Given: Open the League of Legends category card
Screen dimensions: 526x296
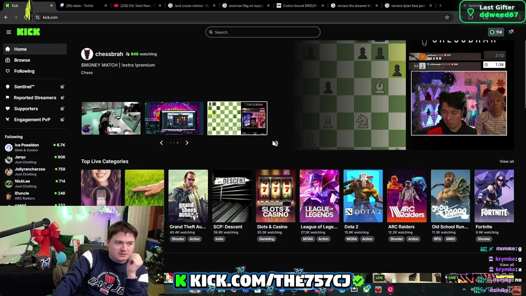Looking at the screenshot, I should tap(319, 196).
